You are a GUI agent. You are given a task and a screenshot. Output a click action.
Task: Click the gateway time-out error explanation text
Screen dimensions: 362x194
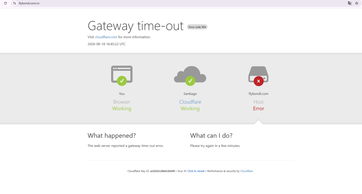pyautogui.click(x=126, y=146)
